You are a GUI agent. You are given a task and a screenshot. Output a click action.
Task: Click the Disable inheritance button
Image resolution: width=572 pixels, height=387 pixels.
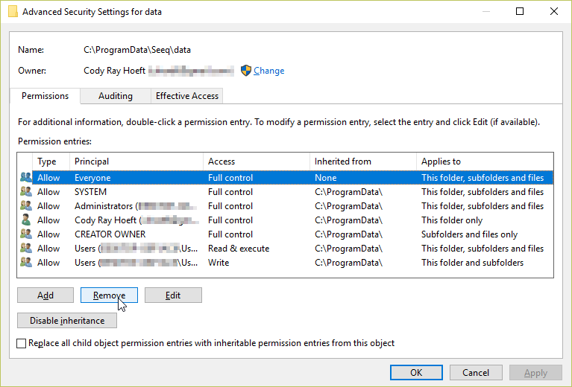click(x=67, y=321)
